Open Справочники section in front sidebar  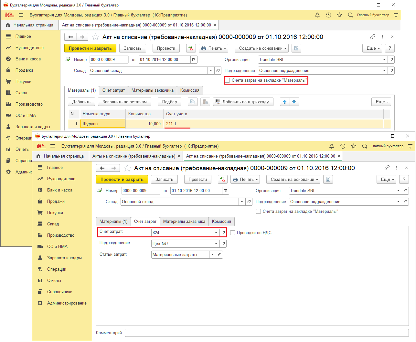click(x=60, y=292)
